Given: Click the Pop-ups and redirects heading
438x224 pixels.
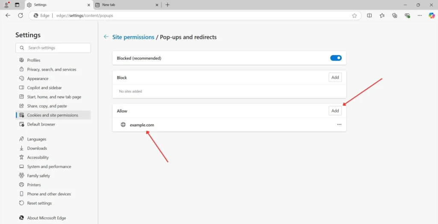Looking at the screenshot, I should coord(188,37).
